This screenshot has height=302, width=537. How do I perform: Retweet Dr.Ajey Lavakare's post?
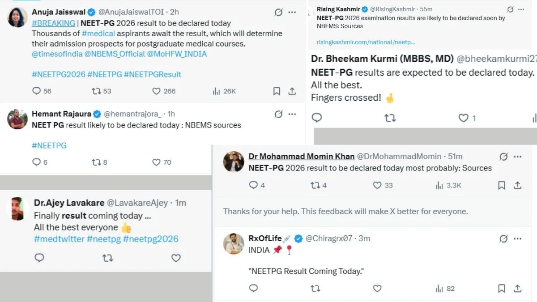tap(107, 258)
